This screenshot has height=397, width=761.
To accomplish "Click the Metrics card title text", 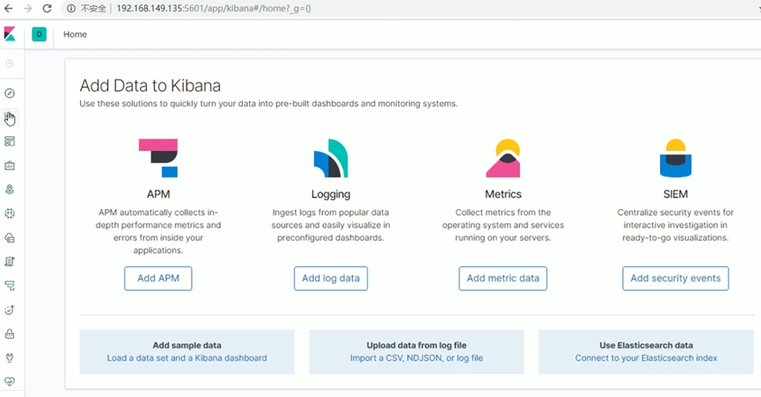I will (x=503, y=194).
